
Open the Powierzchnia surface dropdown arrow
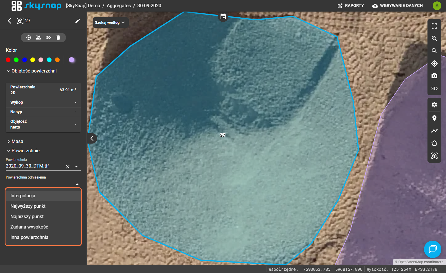point(76,167)
